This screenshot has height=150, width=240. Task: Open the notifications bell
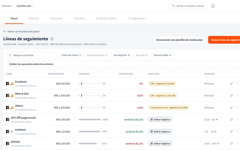coord(213,6)
